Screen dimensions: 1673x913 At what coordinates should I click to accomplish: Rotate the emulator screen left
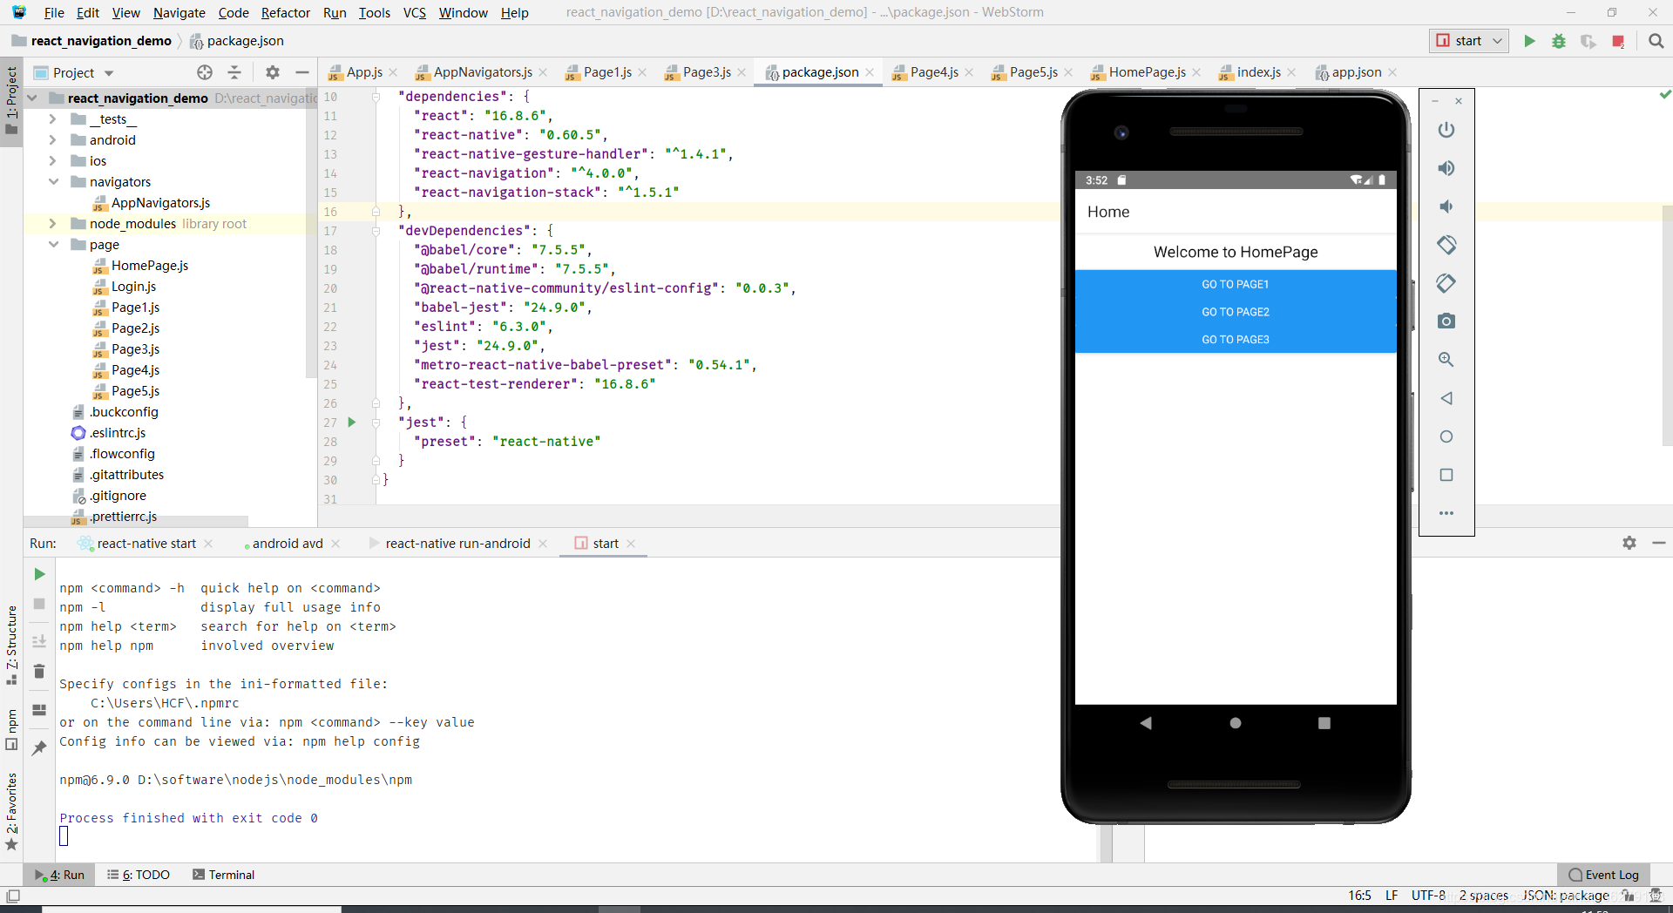1447,245
